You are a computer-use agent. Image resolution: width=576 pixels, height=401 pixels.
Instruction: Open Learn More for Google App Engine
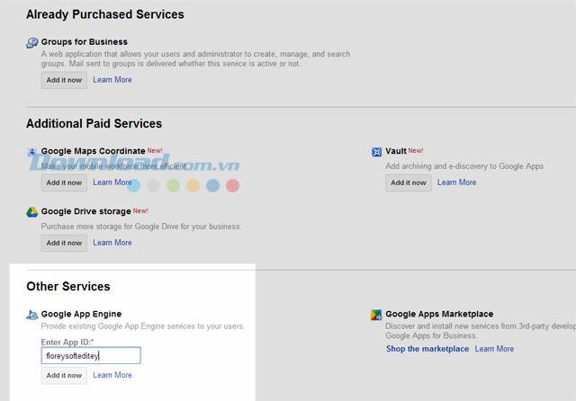(x=112, y=375)
